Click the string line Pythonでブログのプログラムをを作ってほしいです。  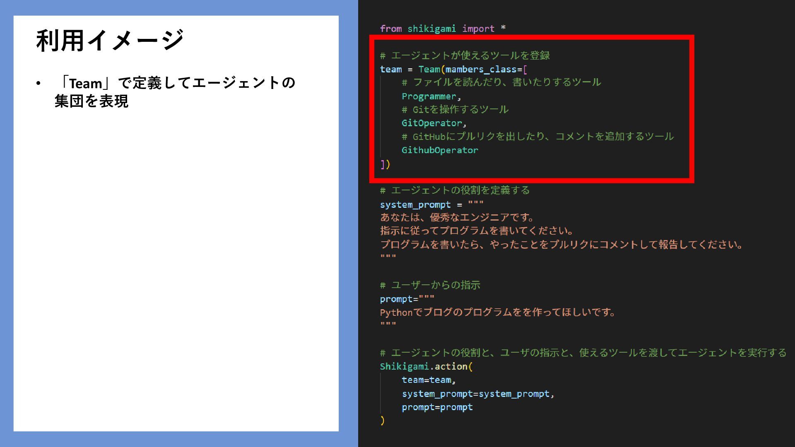coord(499,312)
